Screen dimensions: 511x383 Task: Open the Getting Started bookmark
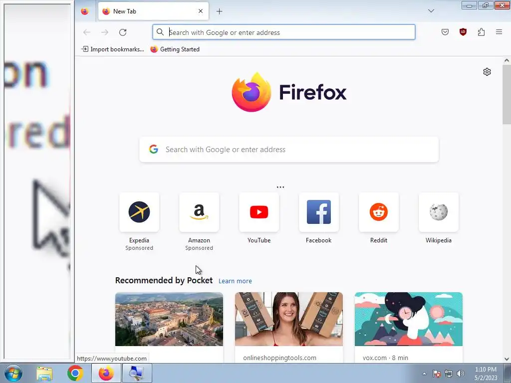(x=175, y=49)
